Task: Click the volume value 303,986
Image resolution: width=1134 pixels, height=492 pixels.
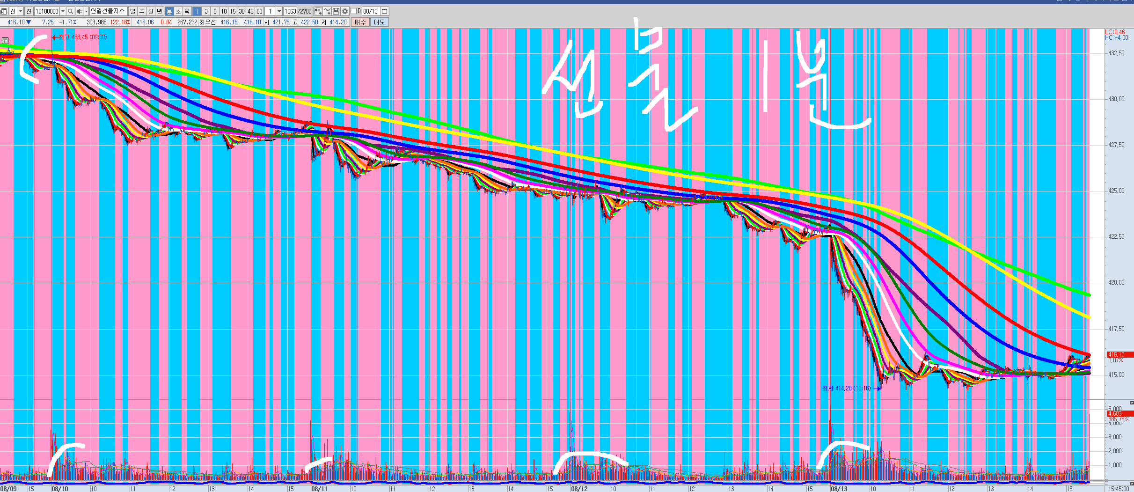Action: [x=96, y=22]
